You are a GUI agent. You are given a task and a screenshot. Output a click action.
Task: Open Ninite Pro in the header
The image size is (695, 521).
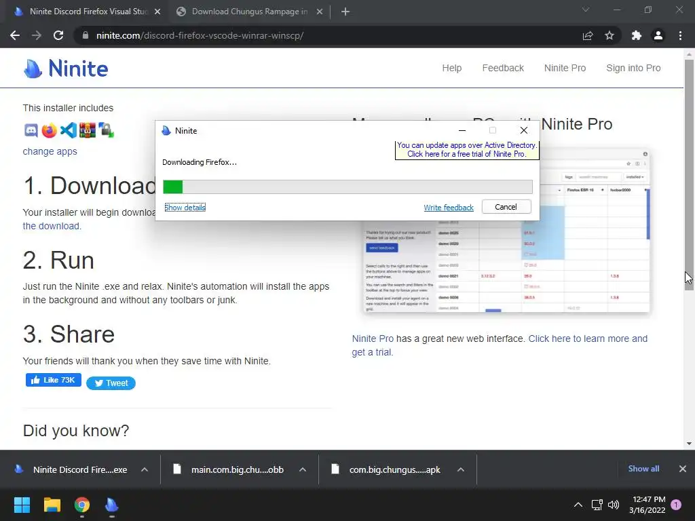[x=565, y=69]
